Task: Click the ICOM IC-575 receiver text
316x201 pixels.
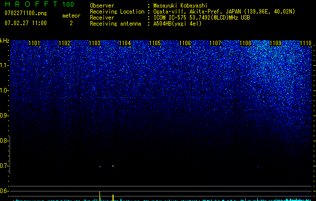Action: 201,18
